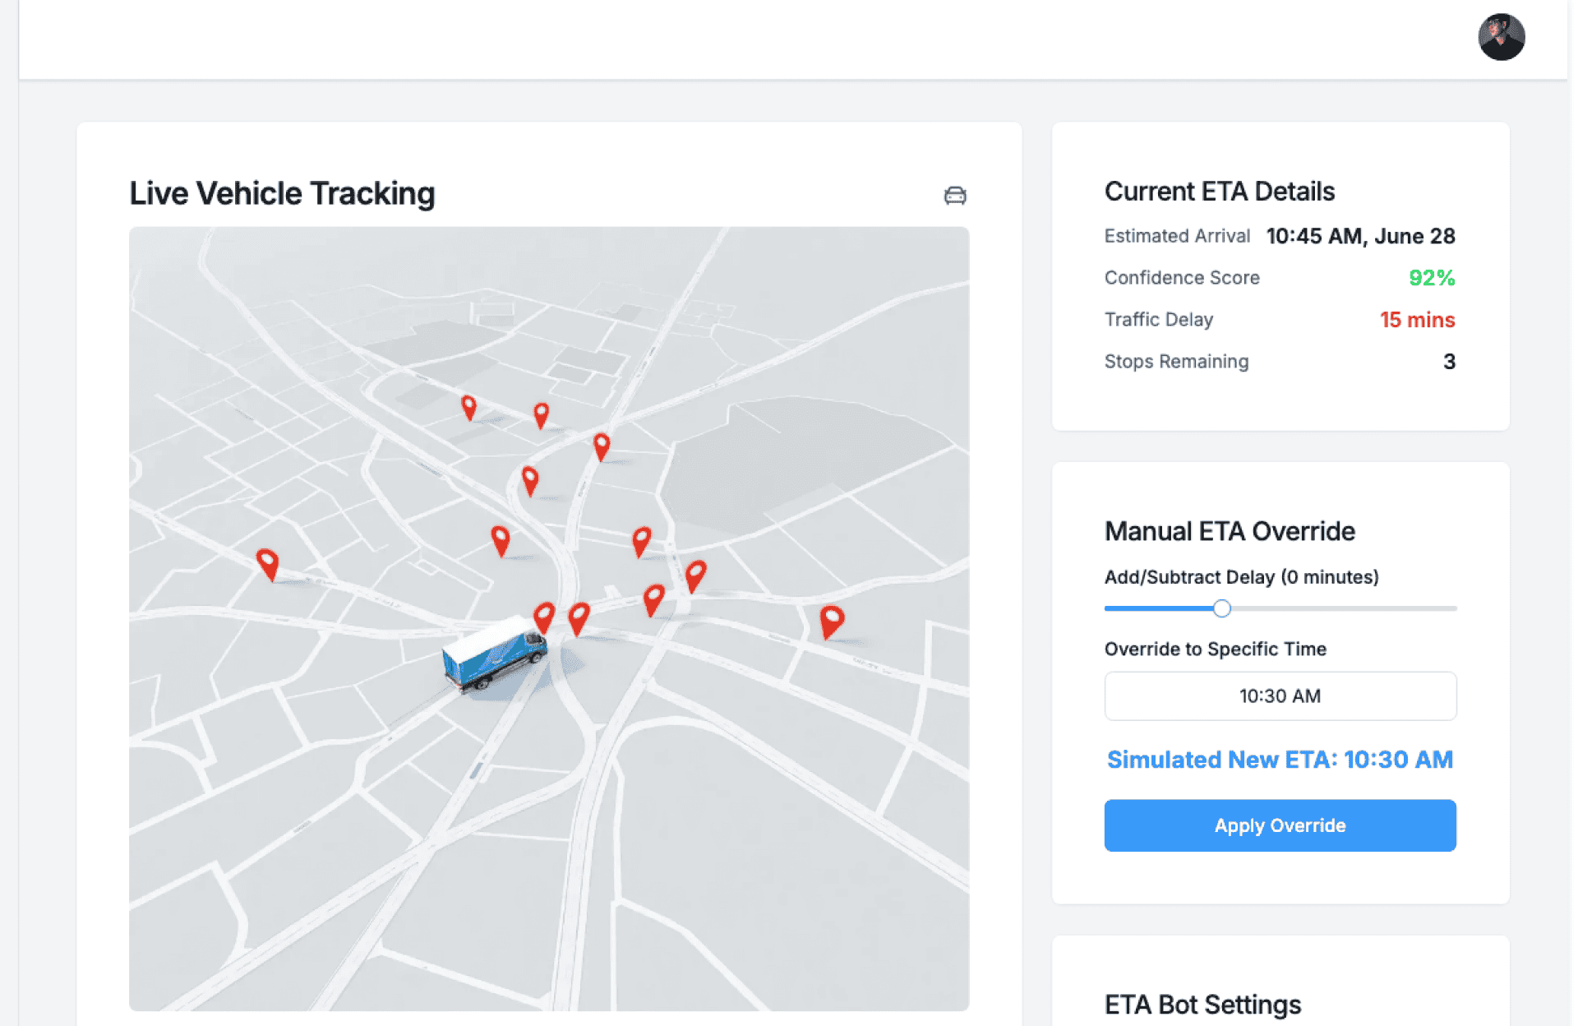Click the Estimated Arrival time value
Image resolution: width=1578 pixels, height=1026 pixels.
click(x=1360, y=237)
